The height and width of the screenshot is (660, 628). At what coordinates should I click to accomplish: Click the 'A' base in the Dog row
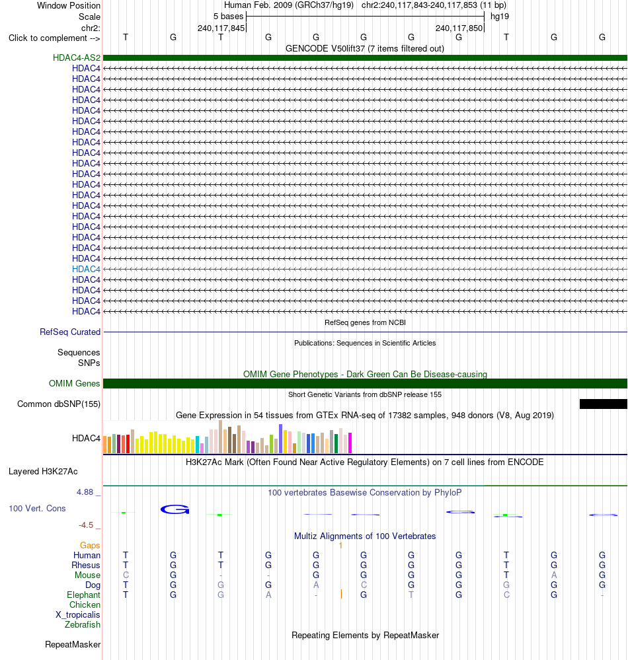pos(316,585)
